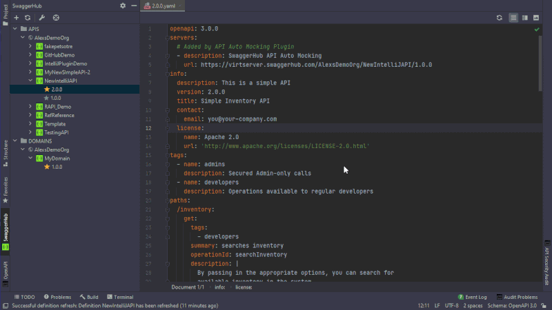Click the line ending LF indicator
Viewport: 552px width, 310px height.
coord(437,306)
